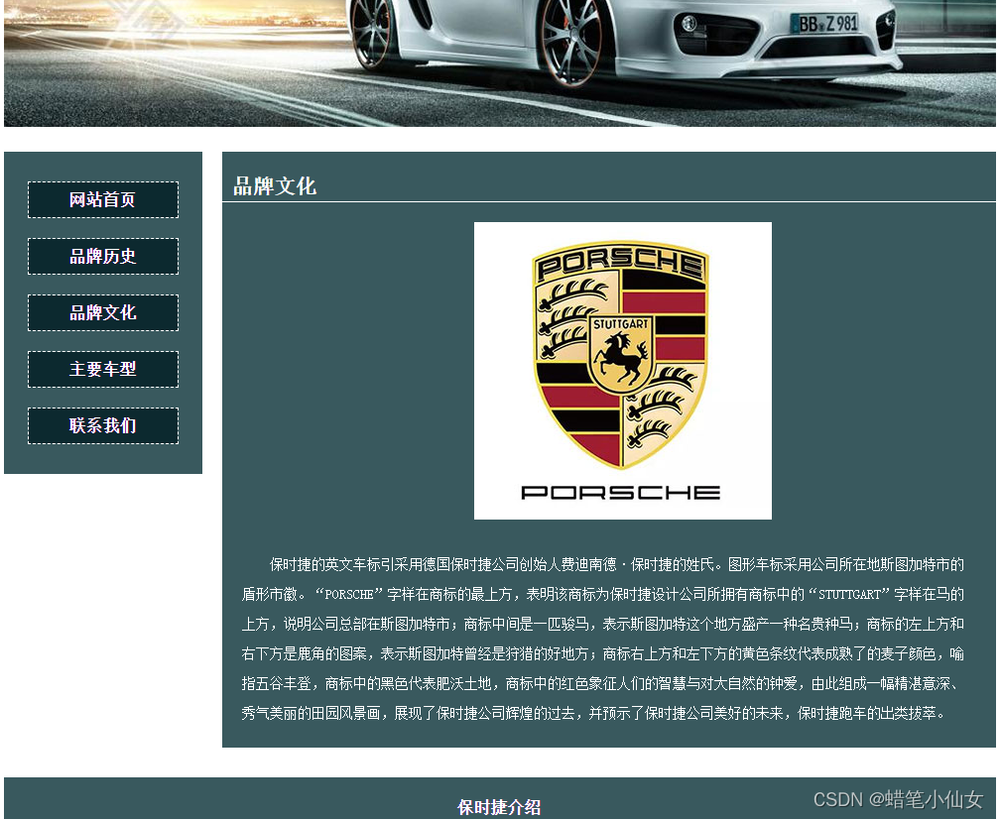Go to the 品牌历史 page

coord(103,256)
